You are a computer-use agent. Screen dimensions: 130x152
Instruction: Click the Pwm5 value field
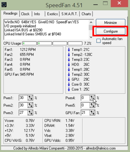tap(85, 105)
